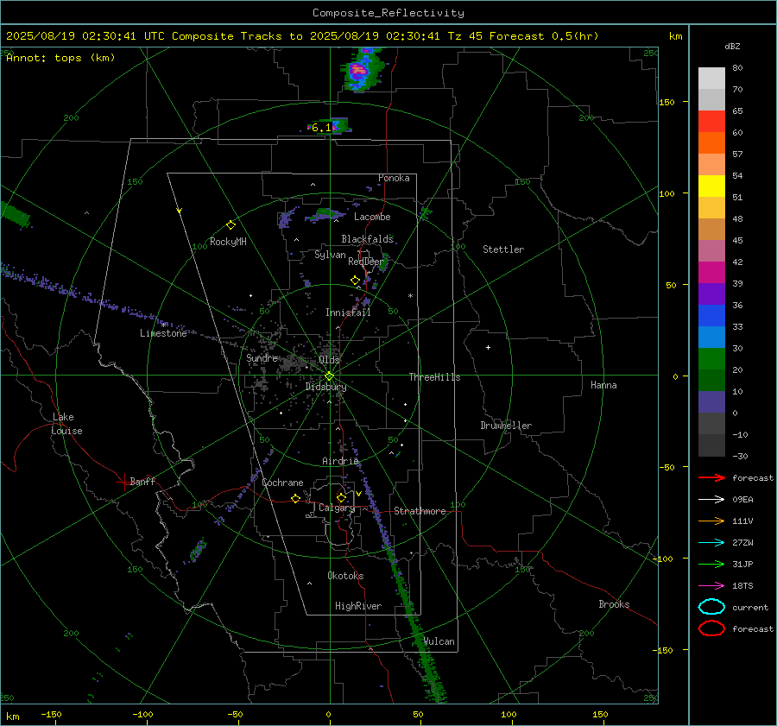
Task: Select the Airdrie label
Action: click(x=340, y=461)
